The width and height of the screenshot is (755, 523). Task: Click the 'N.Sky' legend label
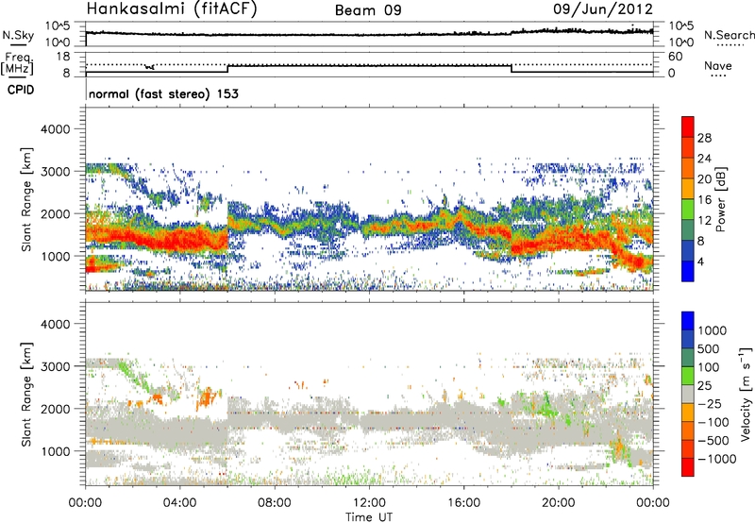pyautogui.click(x=18, y=35)
